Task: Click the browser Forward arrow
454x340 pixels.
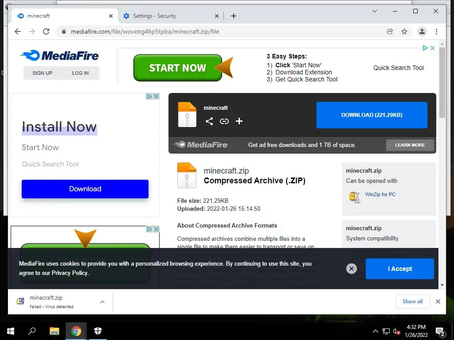Action: [32, 31]
